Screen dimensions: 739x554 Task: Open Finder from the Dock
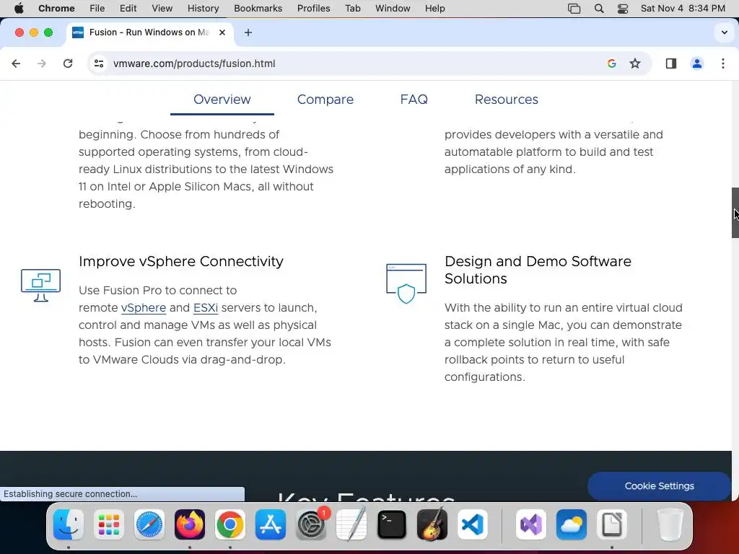point(69,524)
